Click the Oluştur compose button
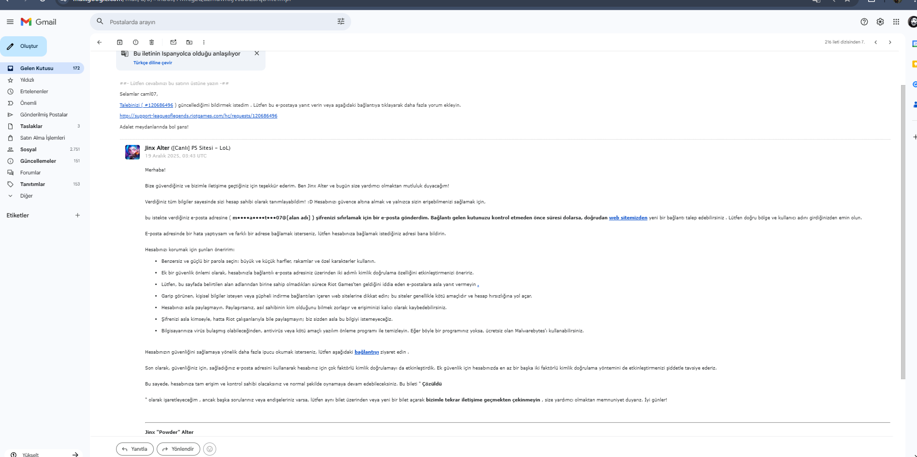This screenshot has height=457, width=917. (x=24, y=46)
